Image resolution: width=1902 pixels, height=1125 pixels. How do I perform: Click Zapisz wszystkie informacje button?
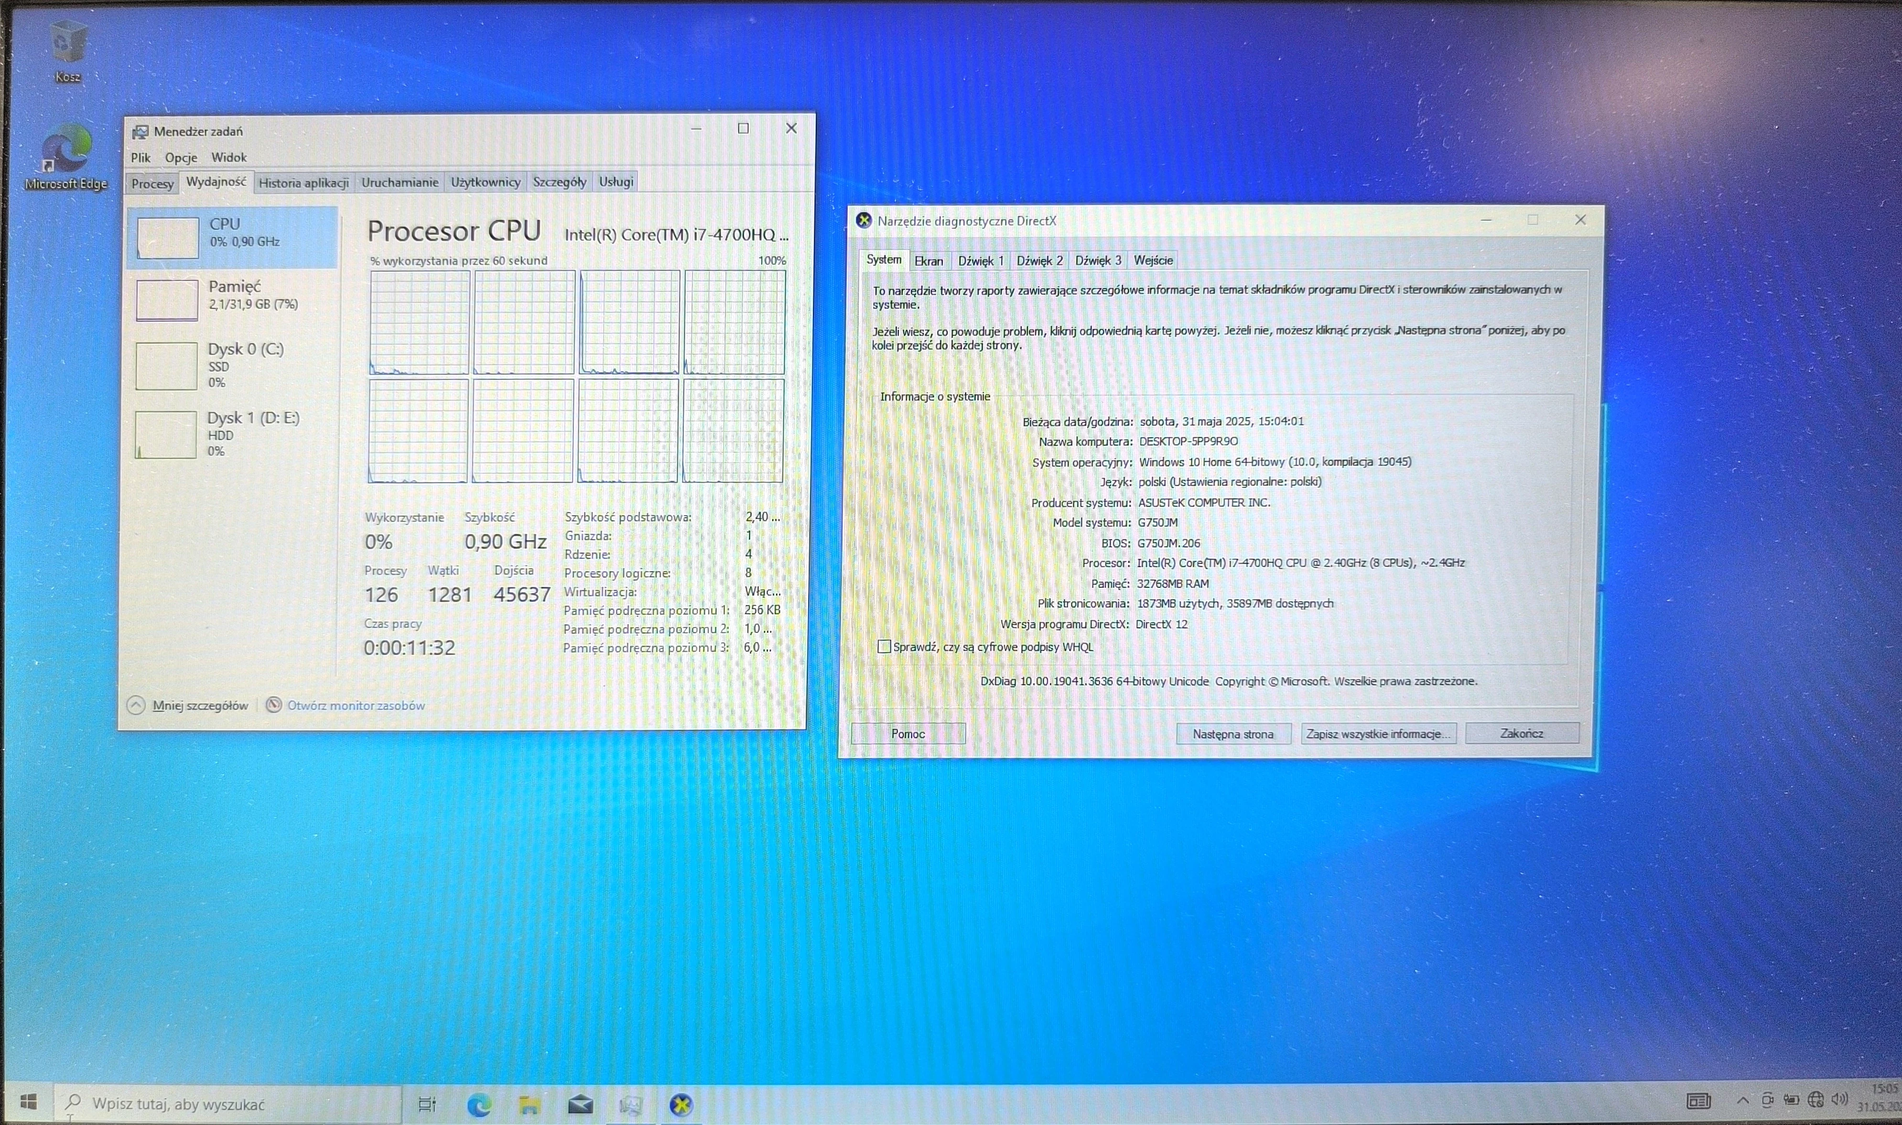1378,734
